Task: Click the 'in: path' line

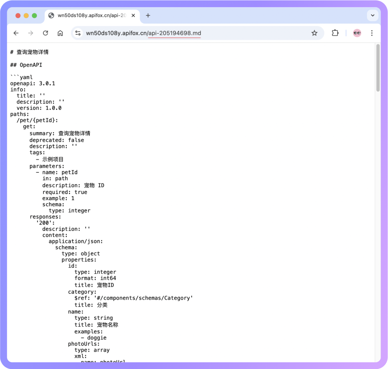Action: pyautogui.click(x=55, y=178)
